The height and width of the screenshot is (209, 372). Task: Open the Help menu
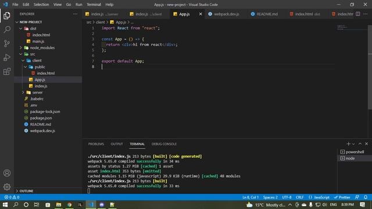coord(109,5)
